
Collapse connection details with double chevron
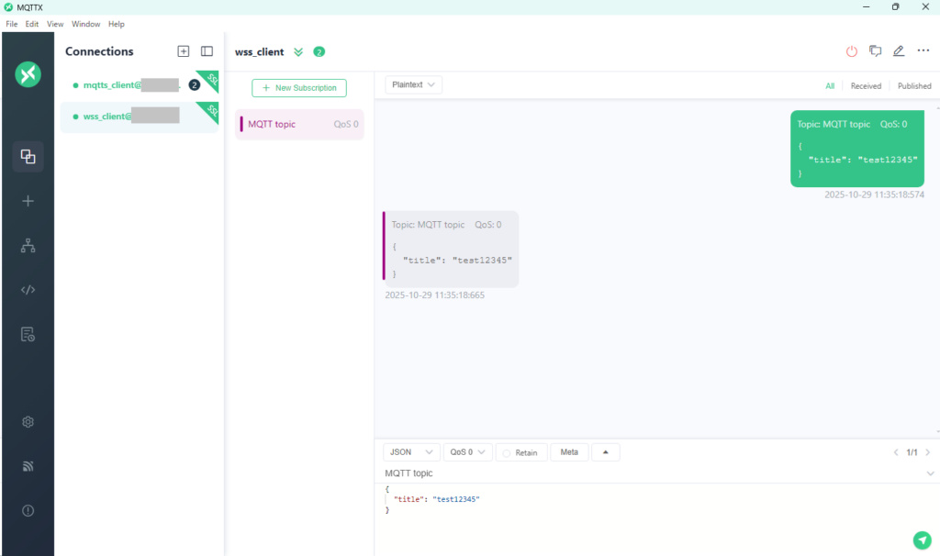[x=298, y=52]
